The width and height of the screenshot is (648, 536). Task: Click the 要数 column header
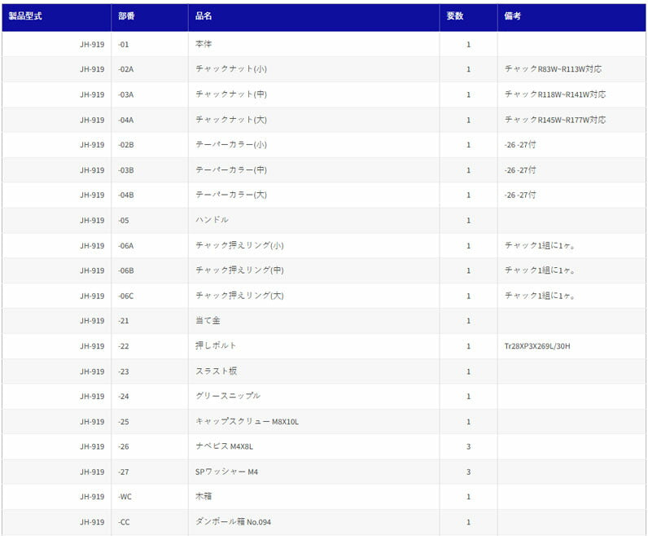(x=468, y=16)
